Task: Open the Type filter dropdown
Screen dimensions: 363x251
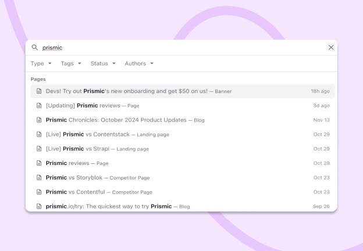Action: click(41, 63)
